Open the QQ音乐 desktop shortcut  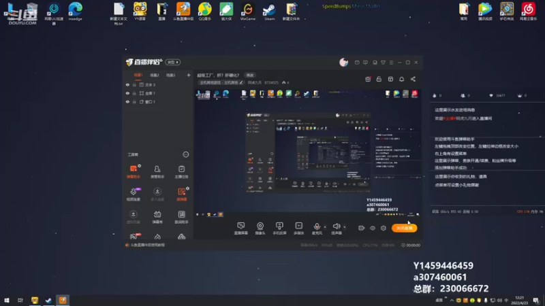(205, 12)
